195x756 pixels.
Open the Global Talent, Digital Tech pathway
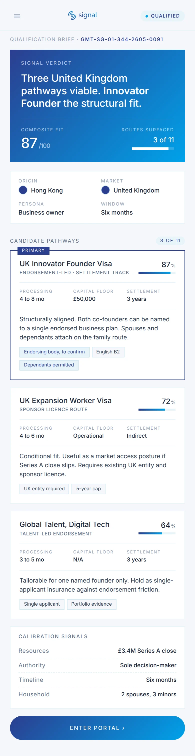(64, 524)
